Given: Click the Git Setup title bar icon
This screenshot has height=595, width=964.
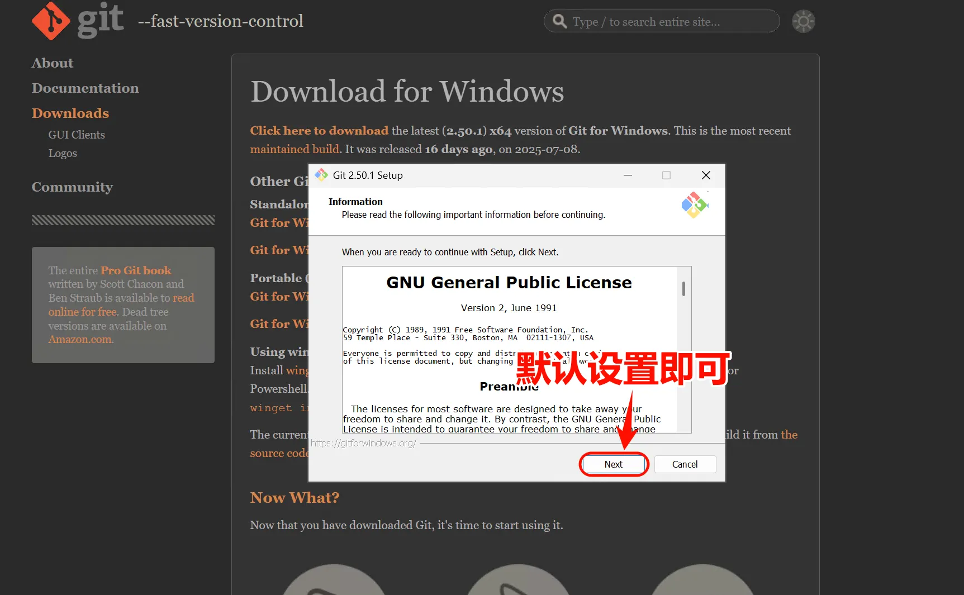Looking at the screenshot, I should click(x=321, y=175).
